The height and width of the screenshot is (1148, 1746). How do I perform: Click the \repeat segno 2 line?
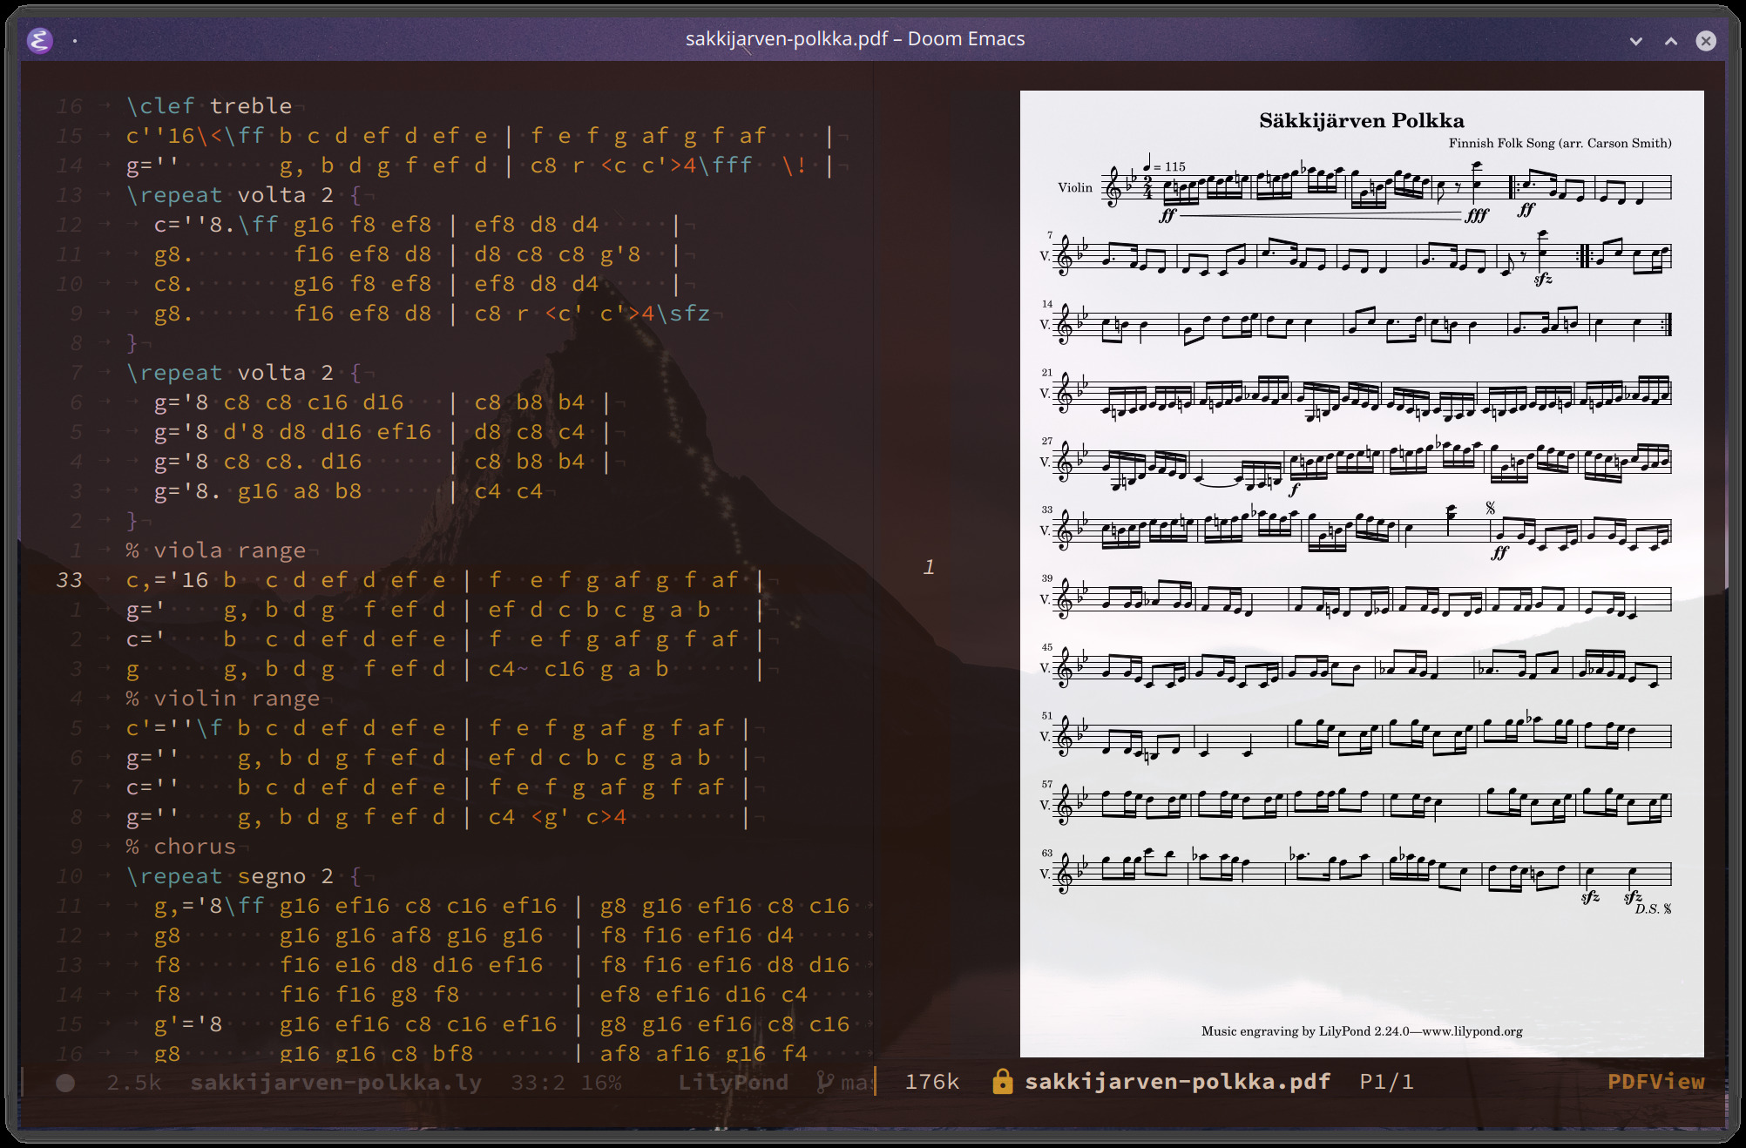pos(244,876)
